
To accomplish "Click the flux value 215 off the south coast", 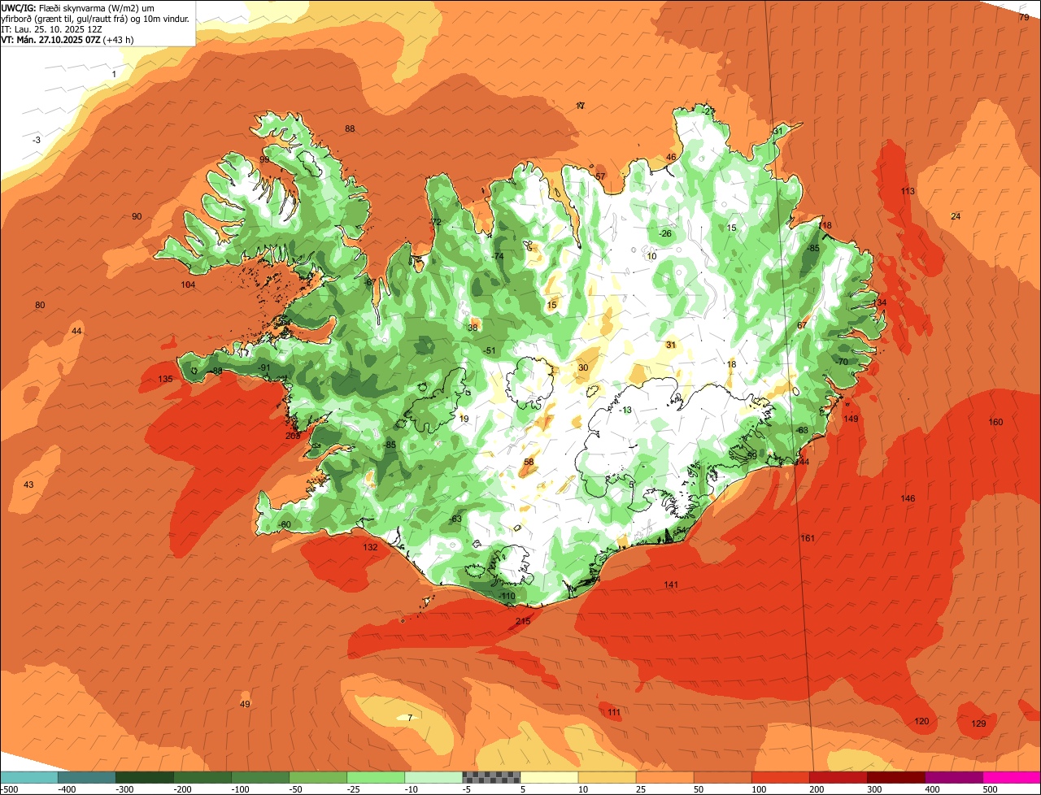I will coord(523,622).
